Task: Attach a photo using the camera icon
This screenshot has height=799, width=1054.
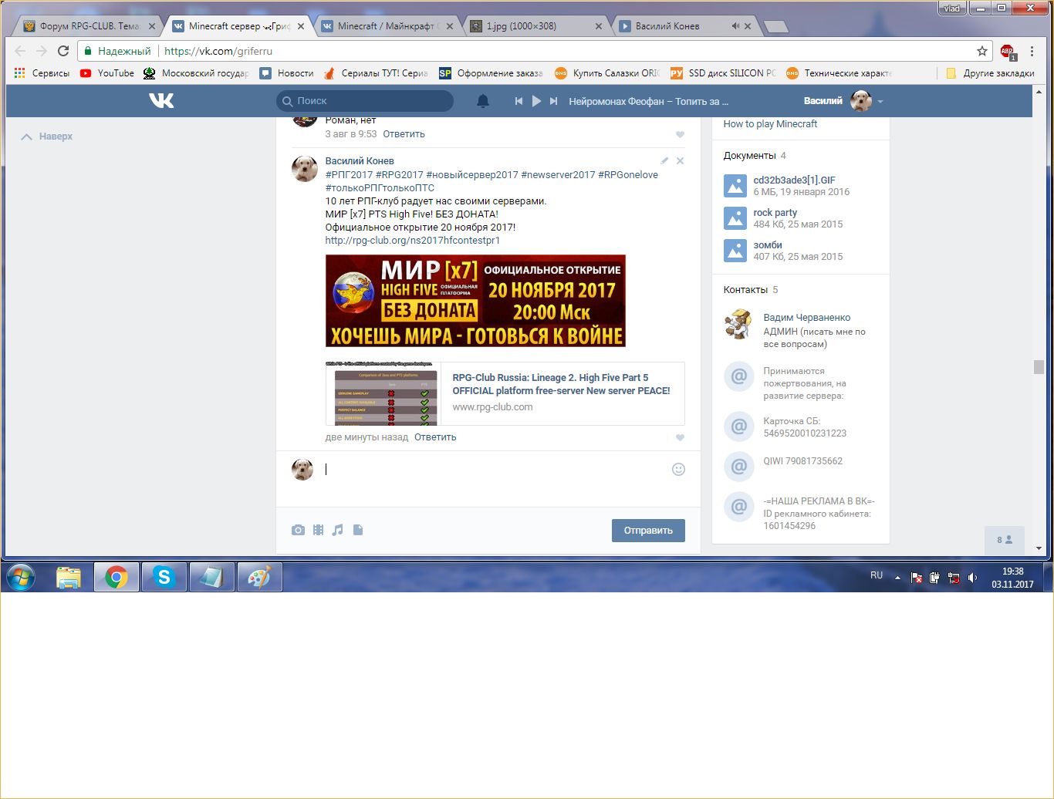Action: [x=298, y=530]
